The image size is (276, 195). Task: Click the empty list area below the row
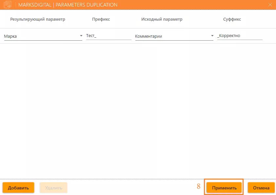click(138, 108)
